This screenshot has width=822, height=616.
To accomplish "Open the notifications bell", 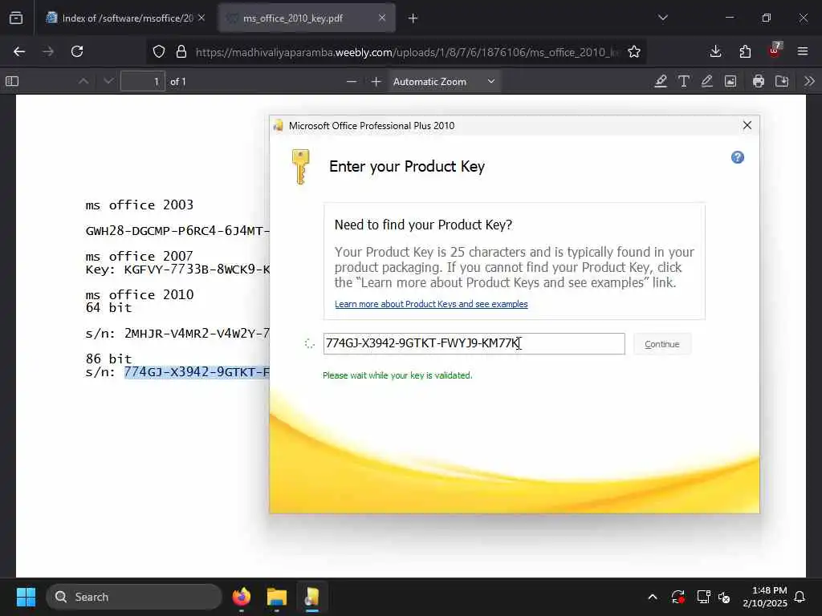I will 800,597.
